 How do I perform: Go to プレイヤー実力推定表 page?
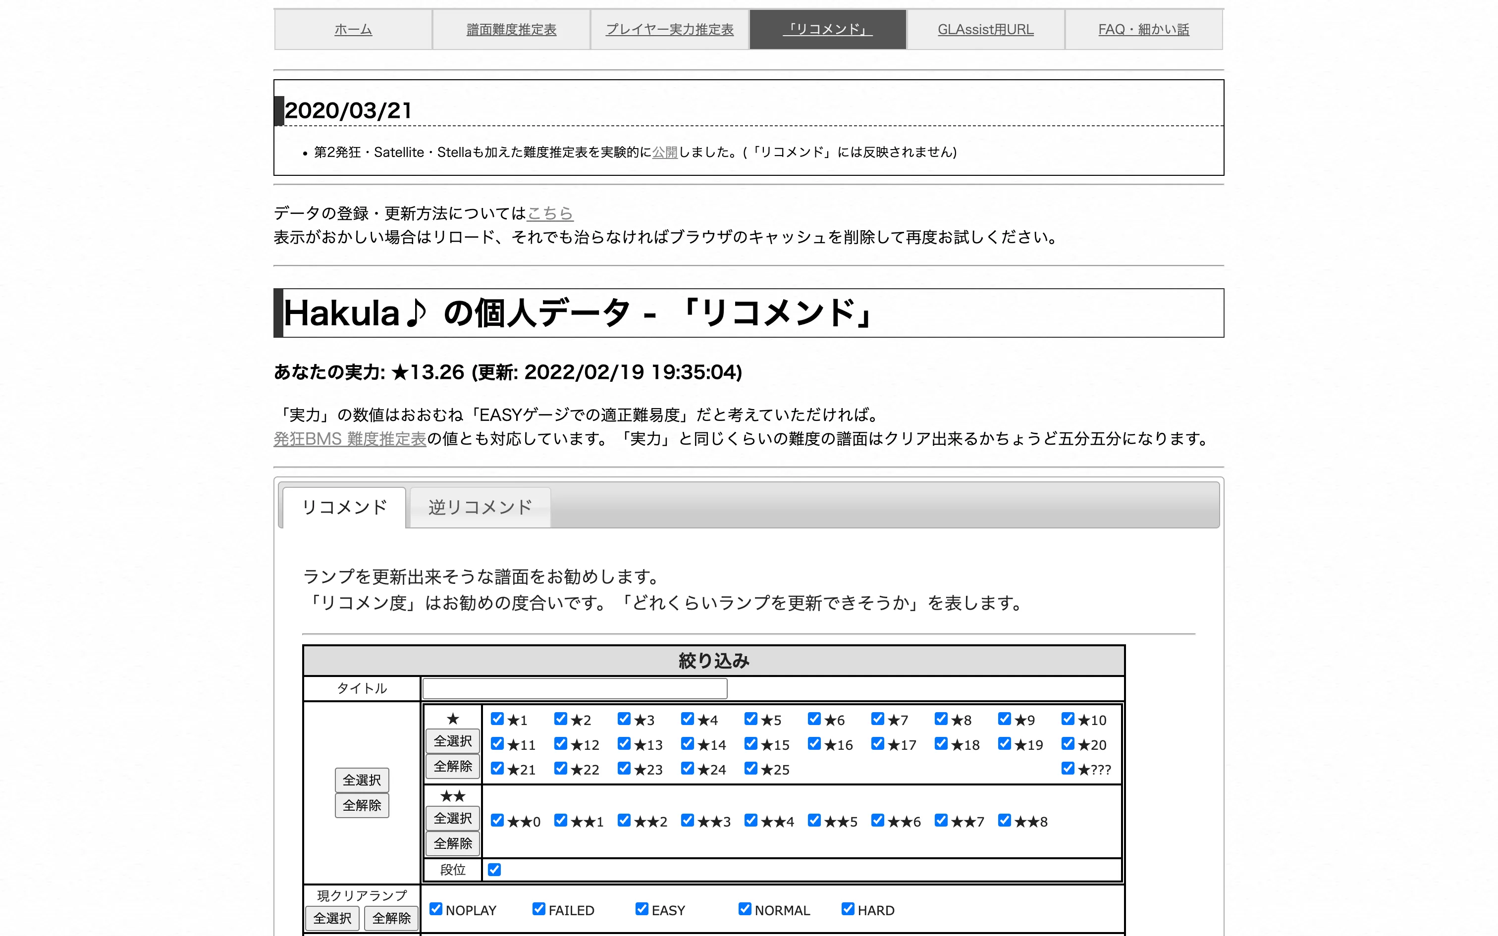pos(669,29)
